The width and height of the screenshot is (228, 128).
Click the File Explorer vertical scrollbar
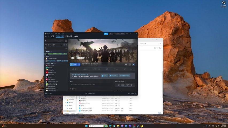click(x=163, y=80)
